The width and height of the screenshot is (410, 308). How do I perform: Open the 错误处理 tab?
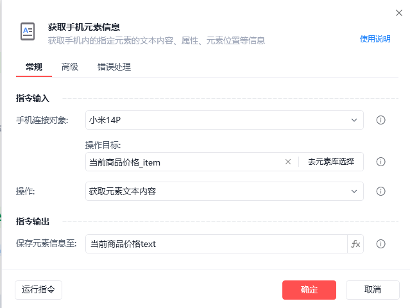tap(114, 67)
